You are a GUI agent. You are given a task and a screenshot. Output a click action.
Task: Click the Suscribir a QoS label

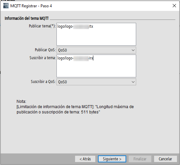[x=43, y=82]
